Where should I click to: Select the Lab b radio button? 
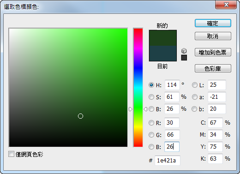point(194,109)
